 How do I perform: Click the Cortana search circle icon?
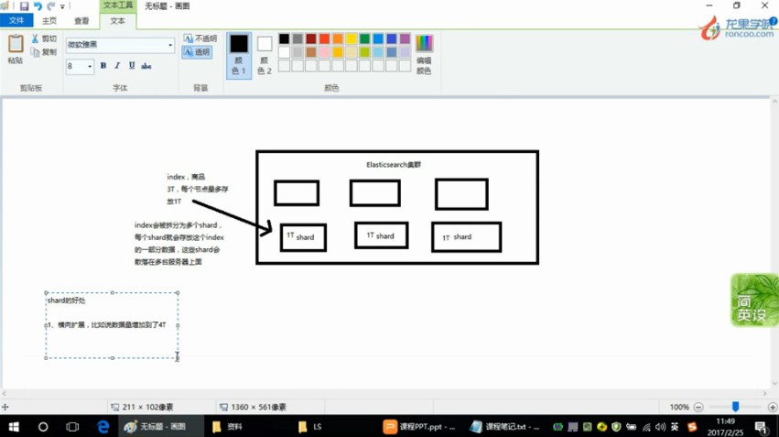point(43,427)
